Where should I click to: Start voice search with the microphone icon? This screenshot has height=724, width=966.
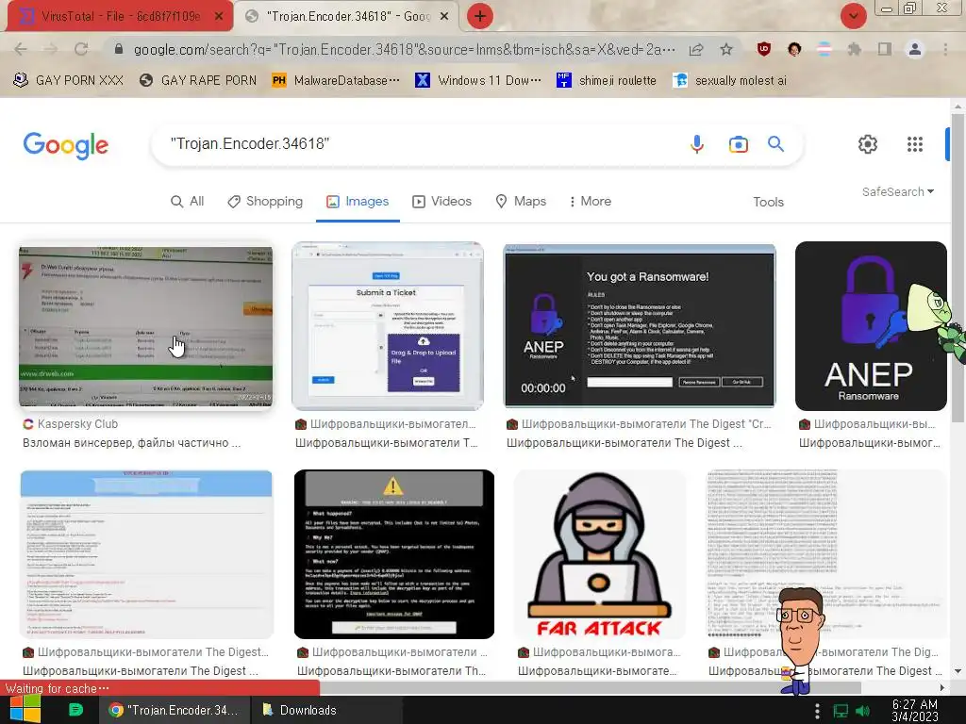(x=697, y=144)
